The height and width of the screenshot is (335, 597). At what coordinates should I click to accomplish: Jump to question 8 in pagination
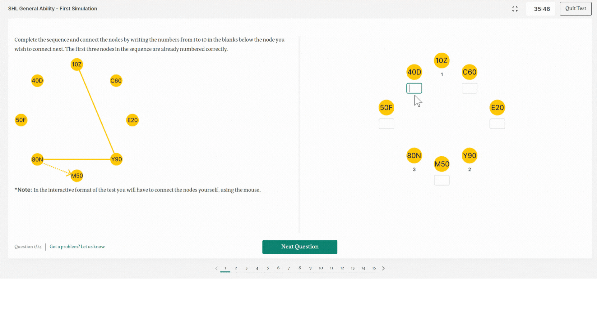(x=300, y=268)
